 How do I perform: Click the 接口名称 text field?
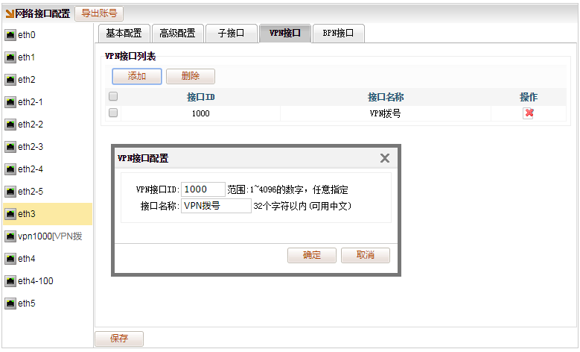[216, 206]
